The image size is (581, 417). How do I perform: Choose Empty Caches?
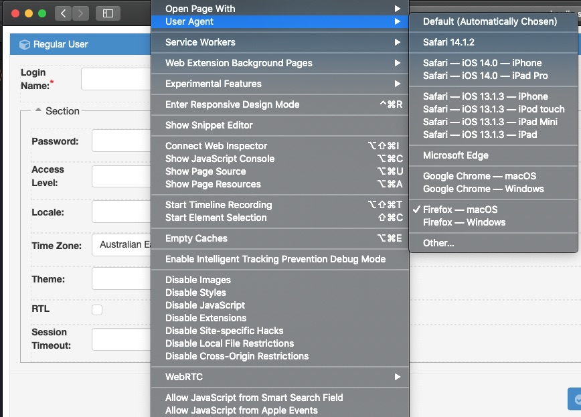coord(280,238)
